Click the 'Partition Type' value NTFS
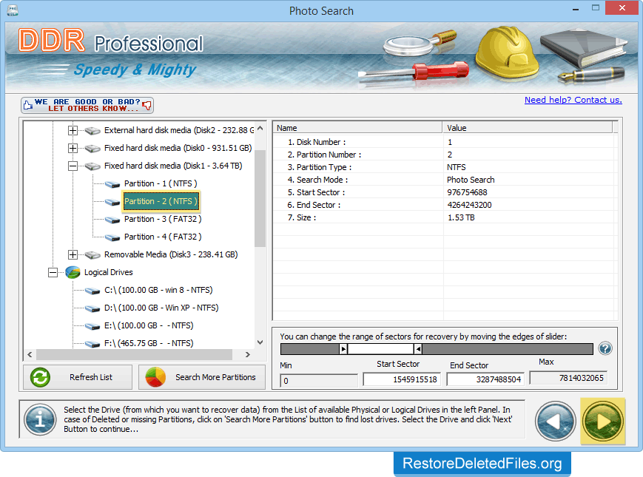The height and width of the screenshot is (477, 643). [x=457, y=168]
